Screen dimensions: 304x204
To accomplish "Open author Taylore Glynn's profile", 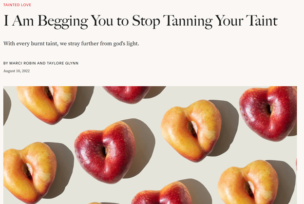I will (x=63, y=63).
